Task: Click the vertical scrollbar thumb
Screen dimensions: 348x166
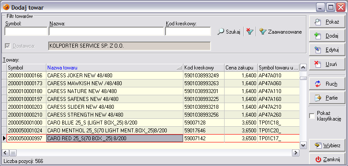Action: tap(303, 78)
